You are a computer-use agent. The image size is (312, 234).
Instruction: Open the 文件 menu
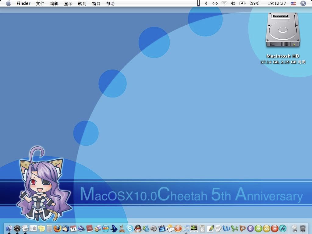[40, 3]
